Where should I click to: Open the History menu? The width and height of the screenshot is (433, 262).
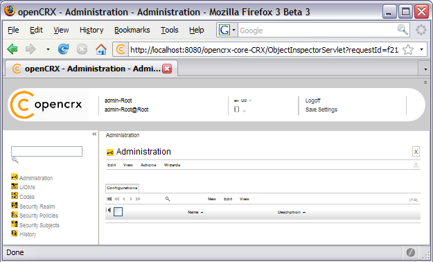(x=91, y=30)
